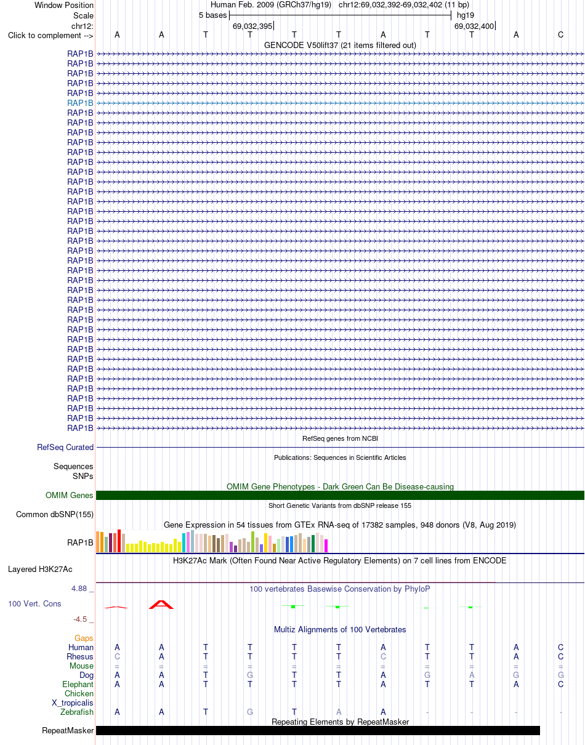Select the Mouse alignment row label
585x745 pixels.
point(82,666)
